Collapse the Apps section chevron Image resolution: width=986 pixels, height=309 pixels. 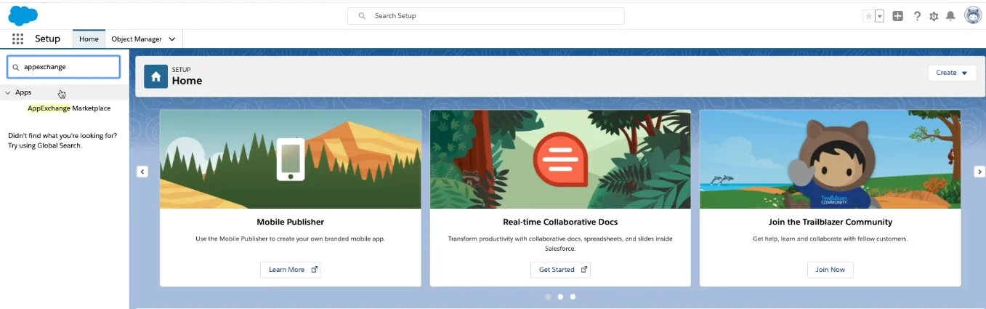pyautogui.click(x=7, y=92)
